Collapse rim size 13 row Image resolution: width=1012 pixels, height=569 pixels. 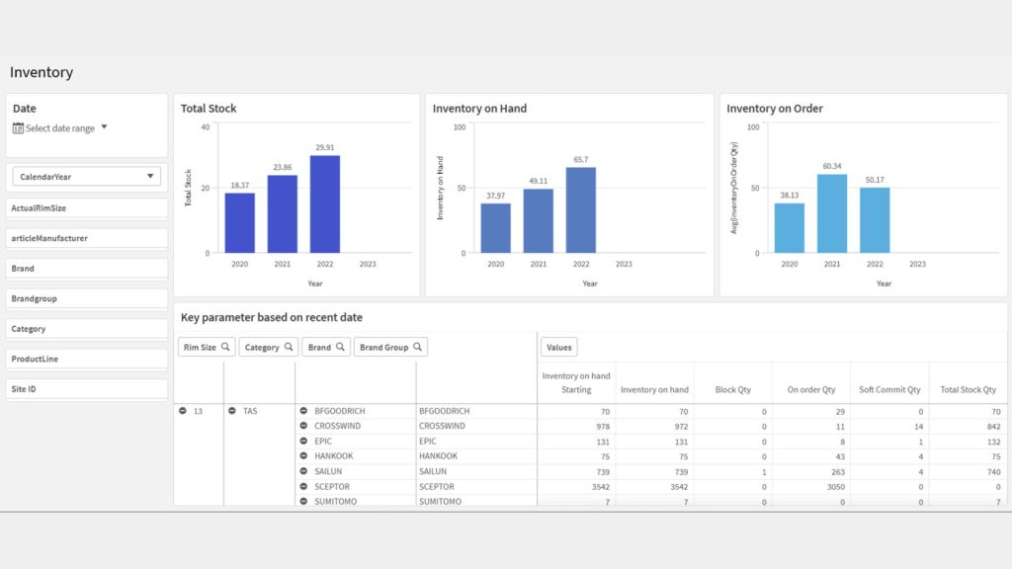pyautogui.click(x=183, y=411)
